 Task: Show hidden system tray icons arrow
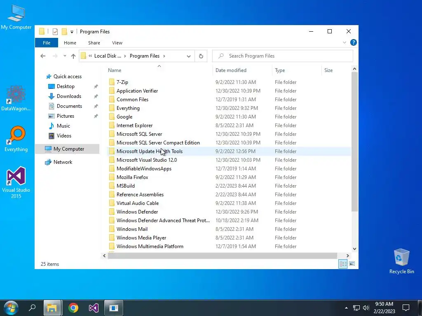(x=346, y=308)
